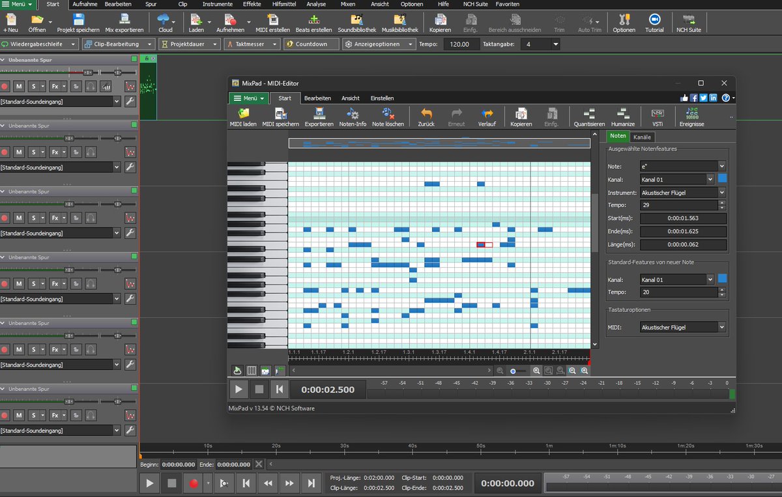Image resolution: width=782 pixels, height=497 pixels.
Task: Click MIDI laden in the MIDI-Editor toolbar
Action: (243, 117)
